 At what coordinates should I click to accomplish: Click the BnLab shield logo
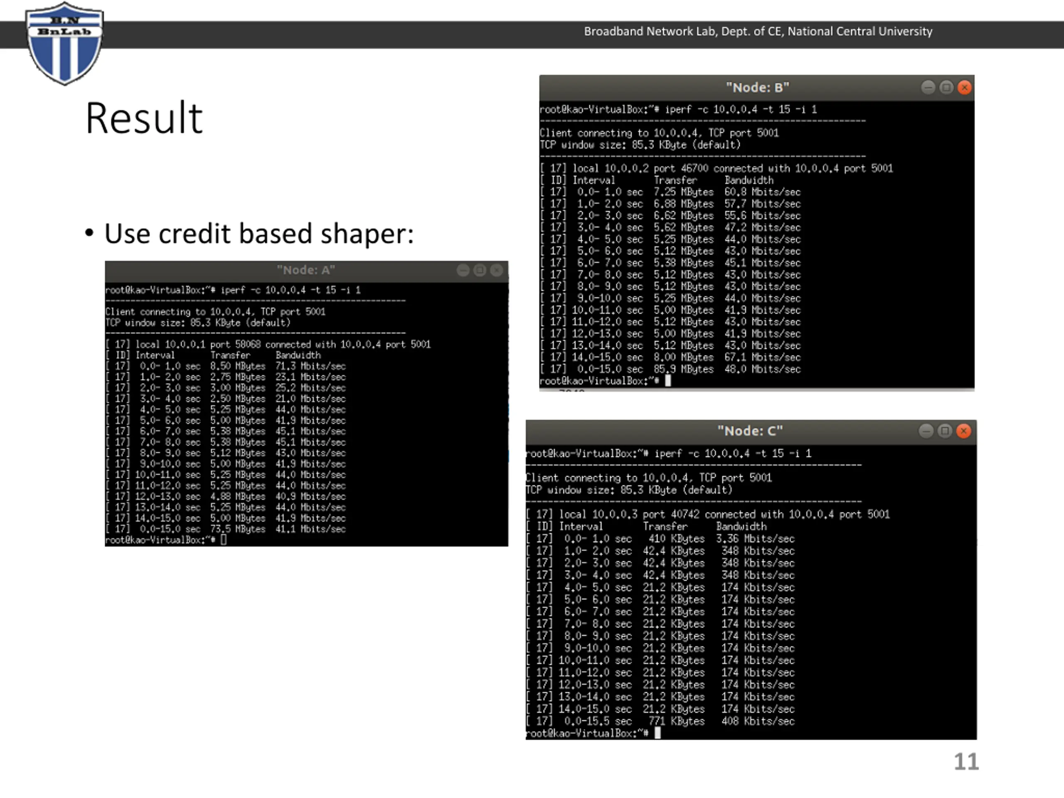click(x=64, y=43)
